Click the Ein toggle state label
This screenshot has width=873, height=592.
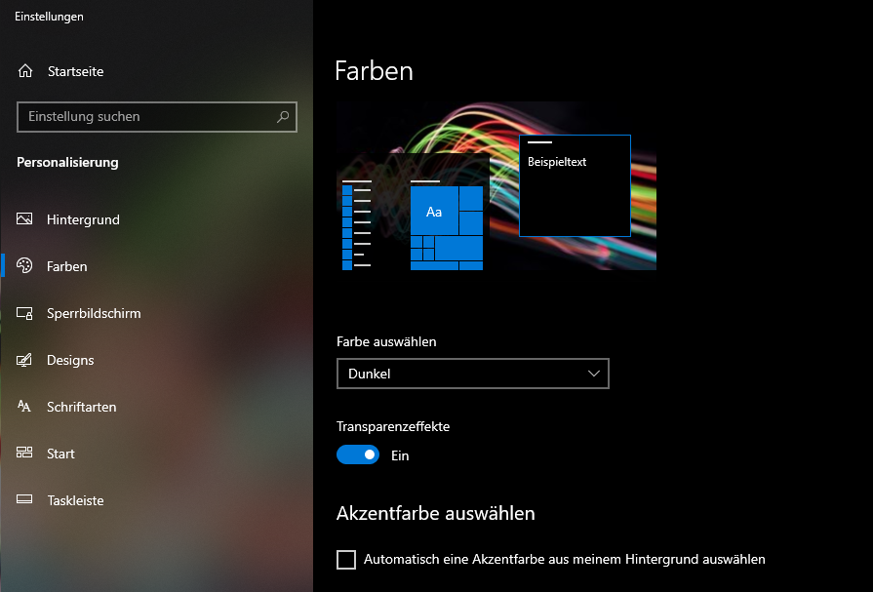[400, 455]
